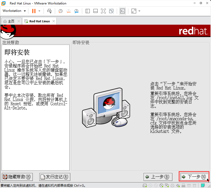
Task: Click the printer status icon
Action: click(172, 186)
